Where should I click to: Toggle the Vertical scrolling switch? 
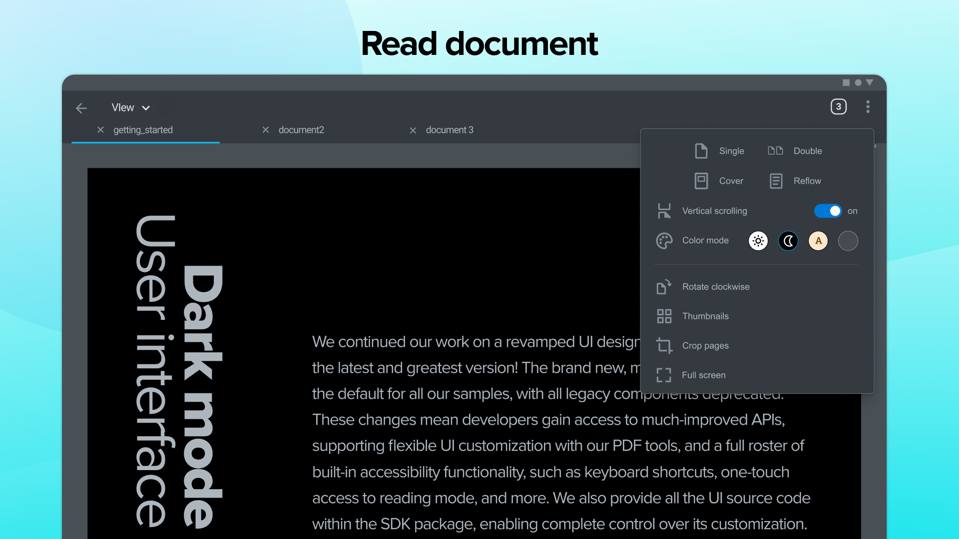coord(828,211)
